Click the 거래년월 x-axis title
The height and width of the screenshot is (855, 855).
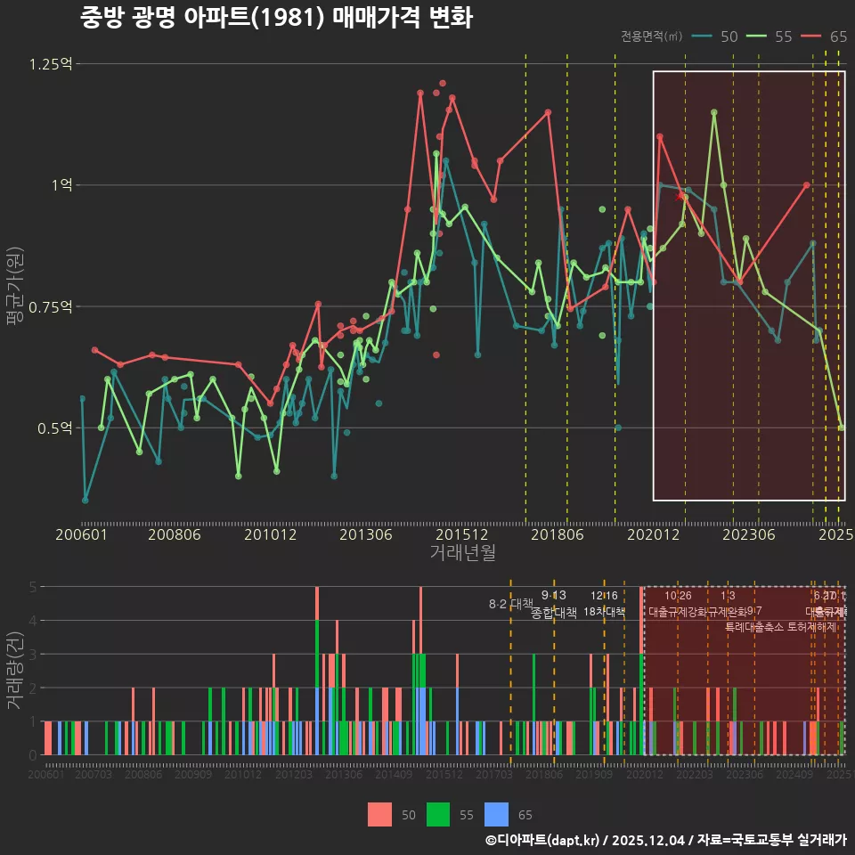pyautogui.click(x=462, y=552)
